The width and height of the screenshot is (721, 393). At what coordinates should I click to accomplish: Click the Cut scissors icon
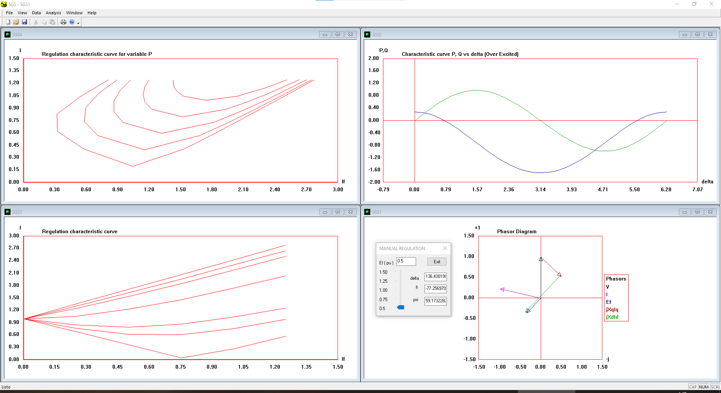36,22
